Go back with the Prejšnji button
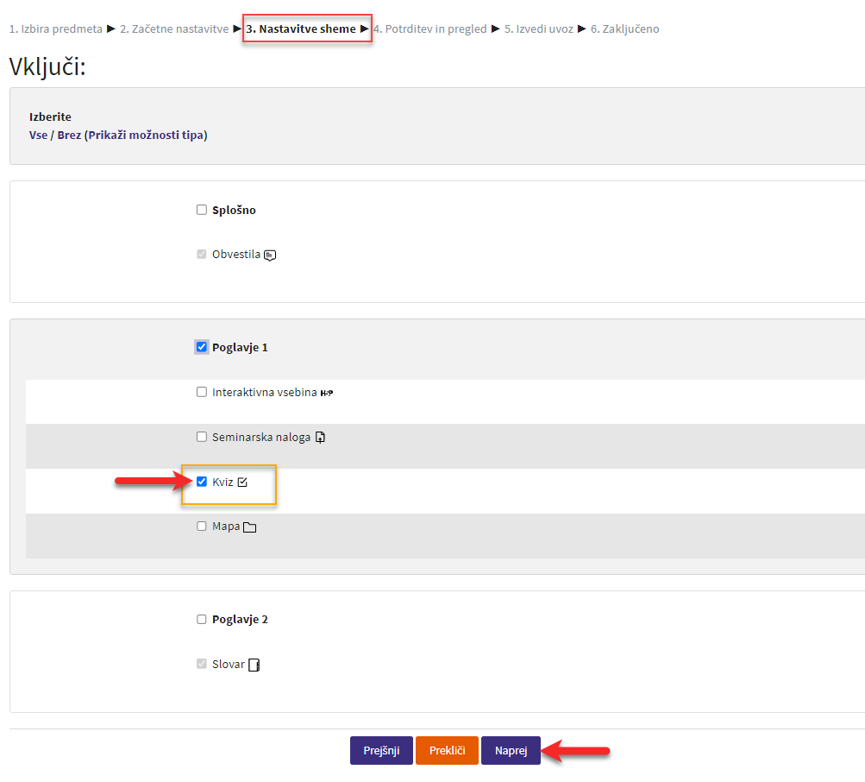865x782 pixels. [381, 751]
